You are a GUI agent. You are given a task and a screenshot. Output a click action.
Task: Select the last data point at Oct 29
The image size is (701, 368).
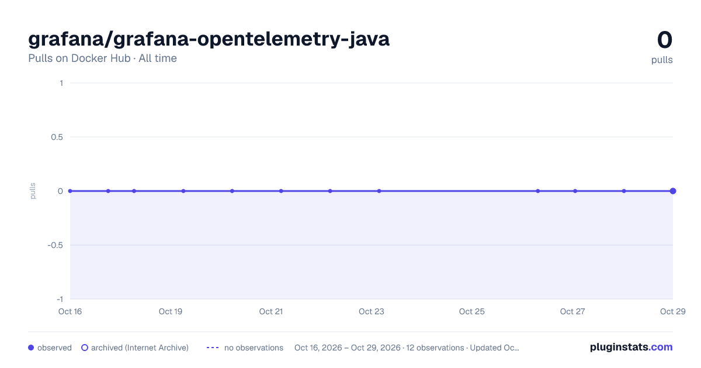point(673,191)
